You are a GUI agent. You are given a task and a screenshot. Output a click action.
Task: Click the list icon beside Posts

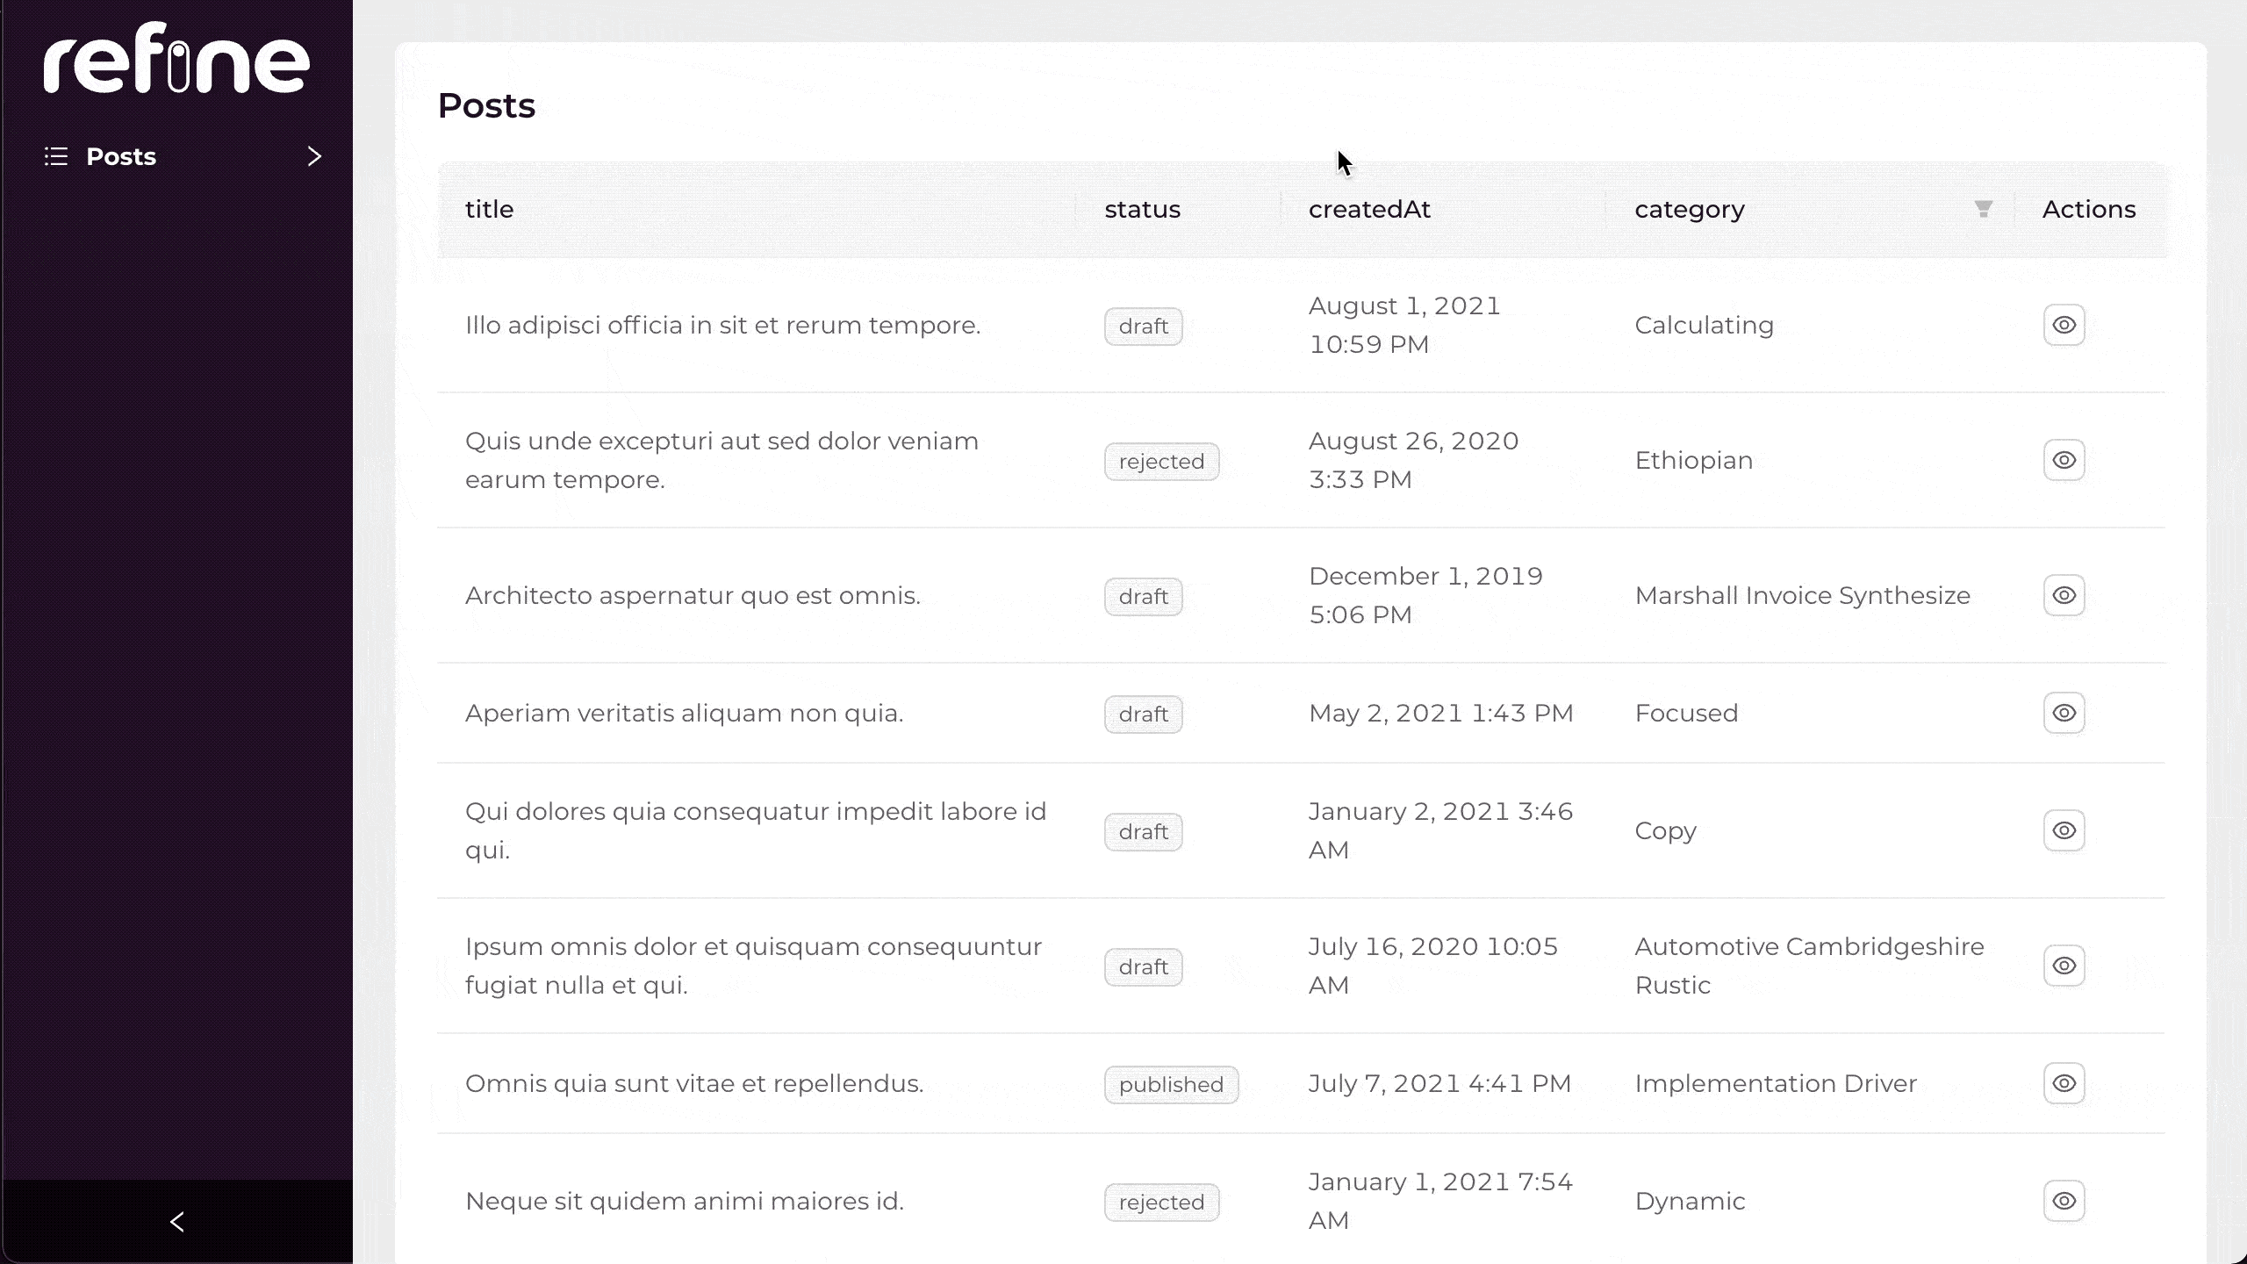pos(56,157)
